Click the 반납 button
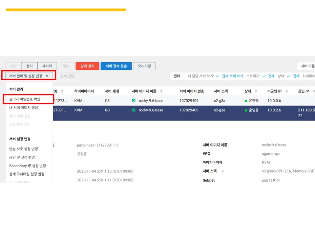Viewport: 315px width, 236px height. point(66,66)
